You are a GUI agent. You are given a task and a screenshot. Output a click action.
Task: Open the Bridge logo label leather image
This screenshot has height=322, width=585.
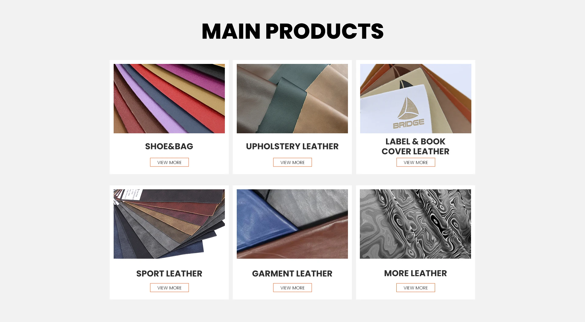(x=416, y=99)
